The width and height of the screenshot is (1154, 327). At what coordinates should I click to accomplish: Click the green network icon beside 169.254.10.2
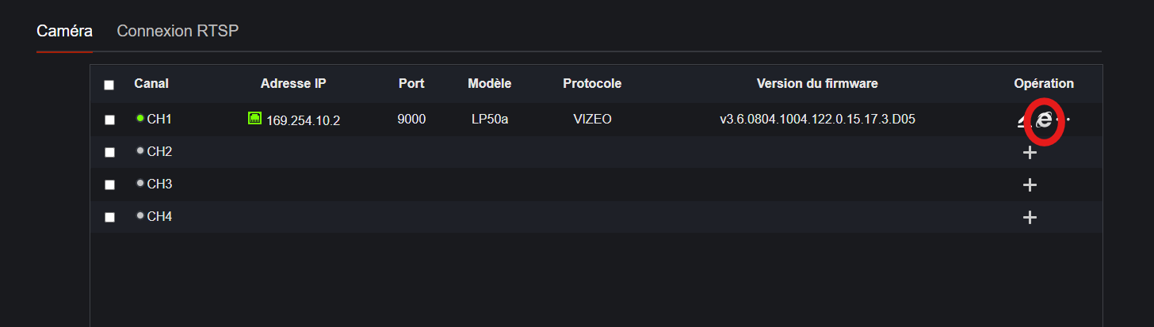pos(254,119)
